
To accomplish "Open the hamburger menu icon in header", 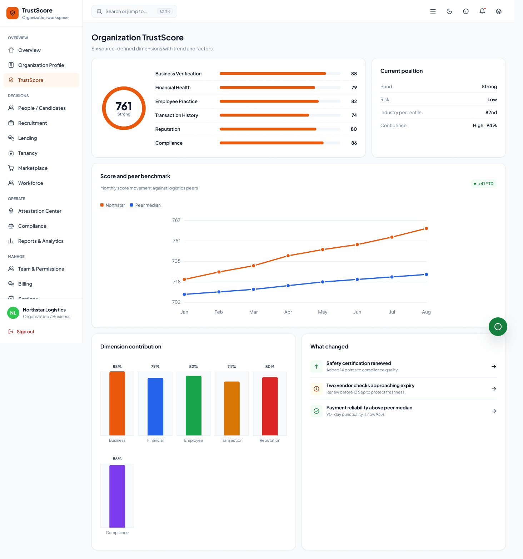I will (433, 11).
